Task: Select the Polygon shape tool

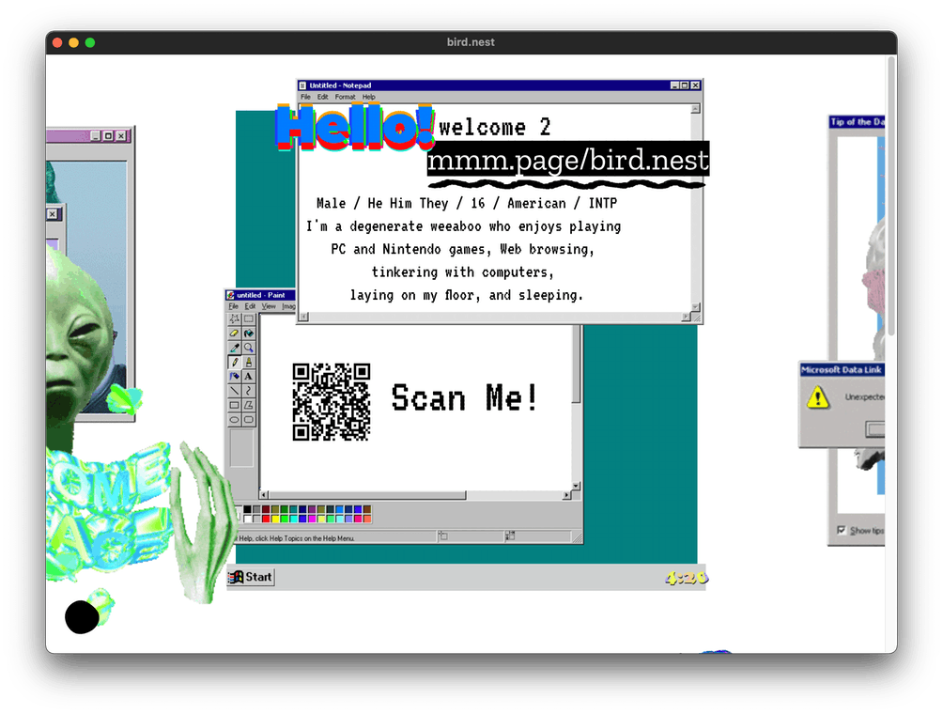Action: tap(248, 406)
